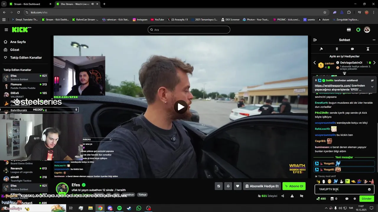Insert the green square frog emote
Viewport: 378px width, 212px height.
coord(348,181)
